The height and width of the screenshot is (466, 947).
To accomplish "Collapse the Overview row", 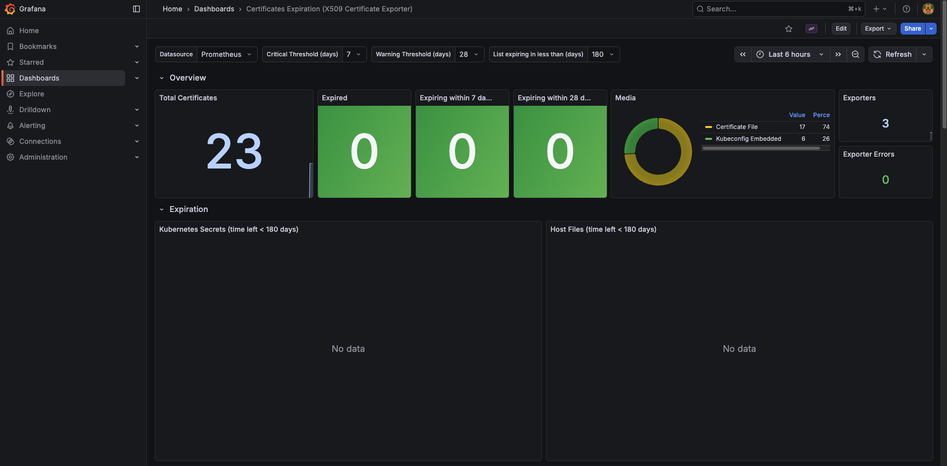I will (x=161, y=78).
